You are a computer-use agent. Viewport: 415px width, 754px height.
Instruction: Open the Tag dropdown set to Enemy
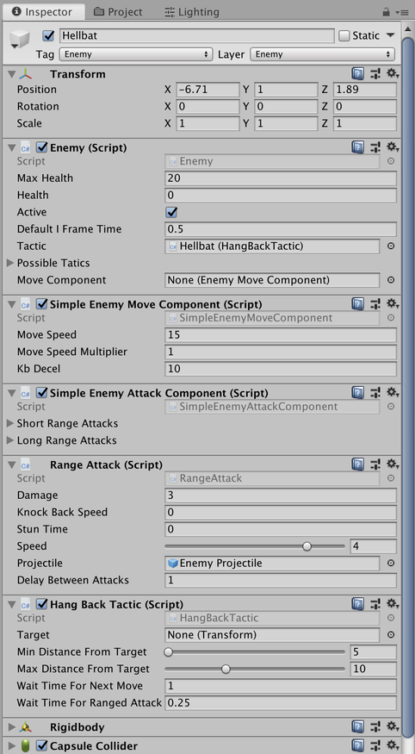[x=136, y=54]
